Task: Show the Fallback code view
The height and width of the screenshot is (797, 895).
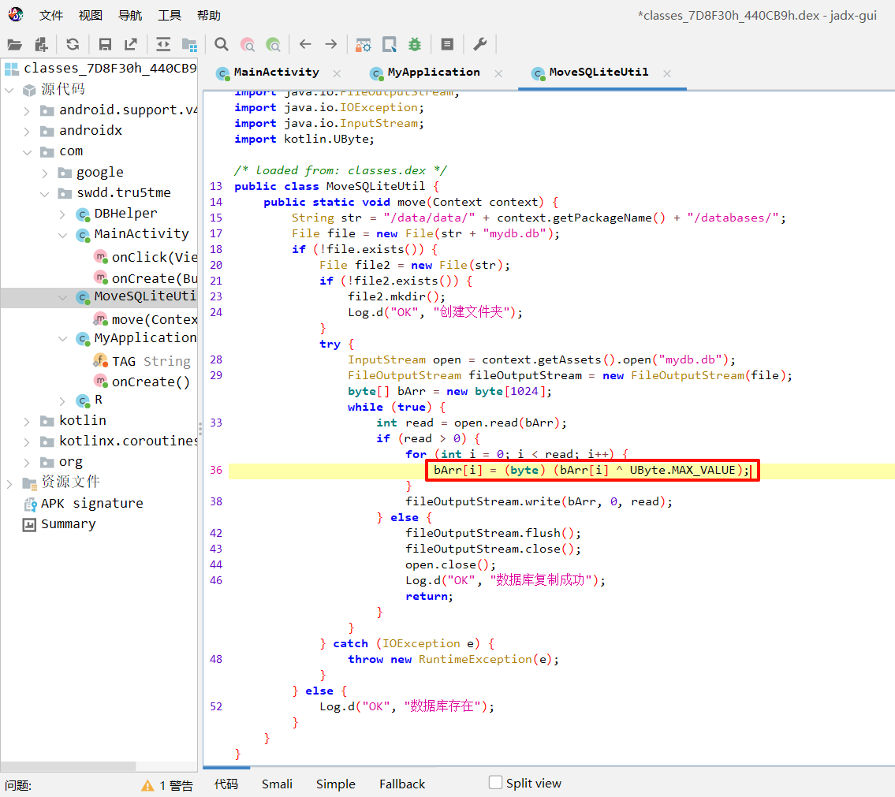Action: [x=401, y=784]
